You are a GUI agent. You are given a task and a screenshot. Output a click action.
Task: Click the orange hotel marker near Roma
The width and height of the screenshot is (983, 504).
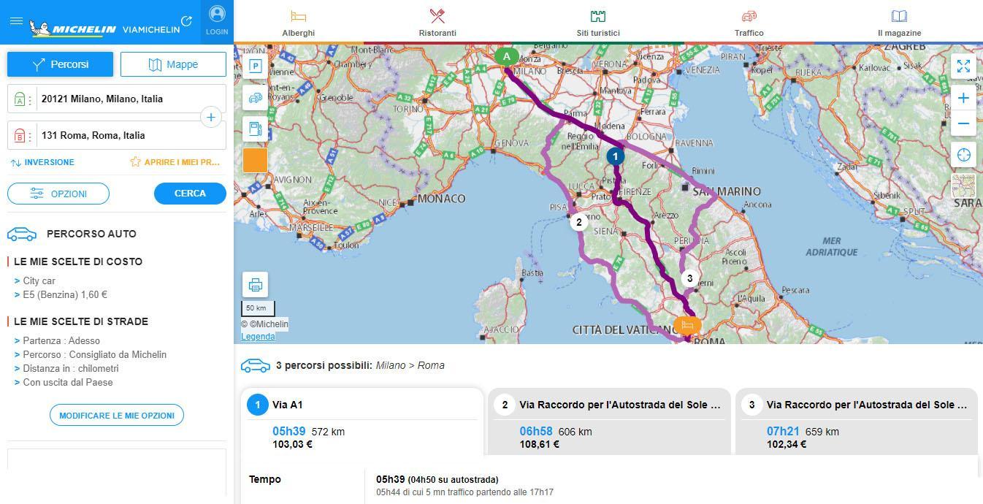pos(686,326)
